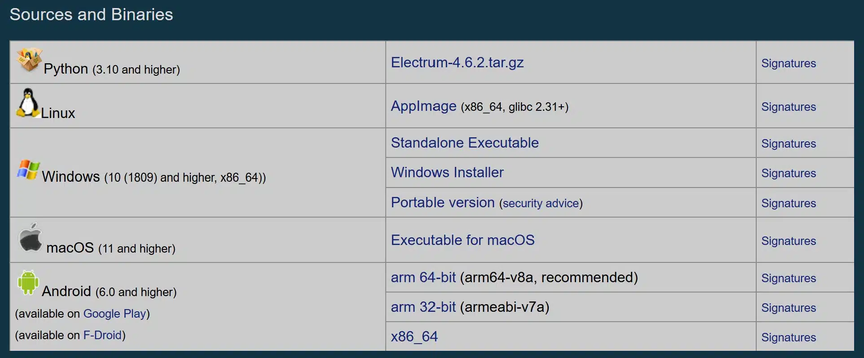Viewport: 864px width, 358px height.
Task: Open Electrum on Google Play
Action: tap(115, 314)
